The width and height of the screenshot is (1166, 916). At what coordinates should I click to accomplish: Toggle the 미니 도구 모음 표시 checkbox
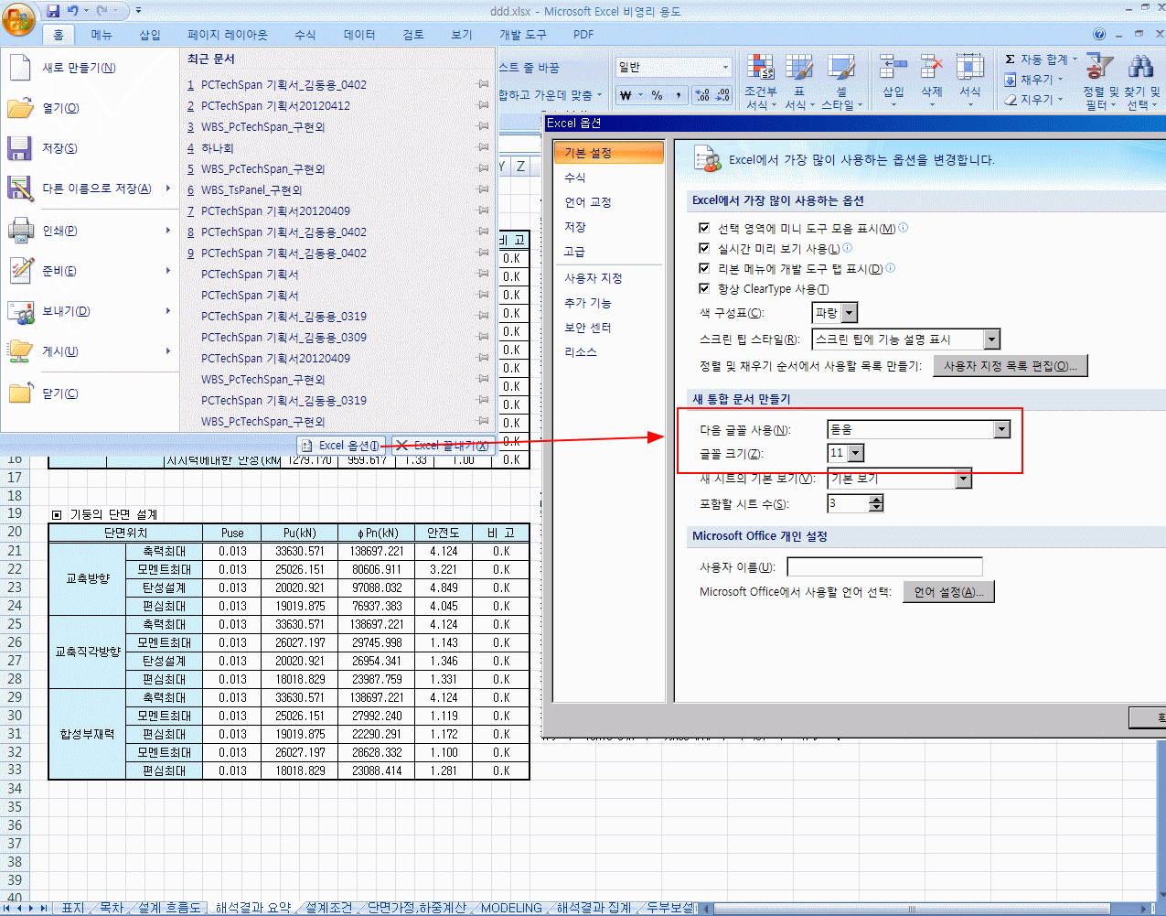tap(704, 228)
